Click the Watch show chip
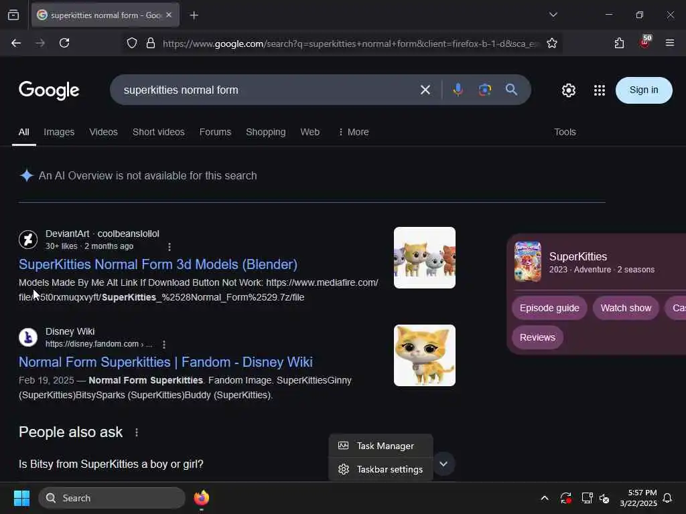The image size is (686, 514). pos(626,308)
